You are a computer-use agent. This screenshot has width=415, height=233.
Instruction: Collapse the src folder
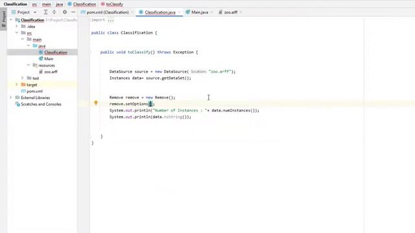[17, 33]
